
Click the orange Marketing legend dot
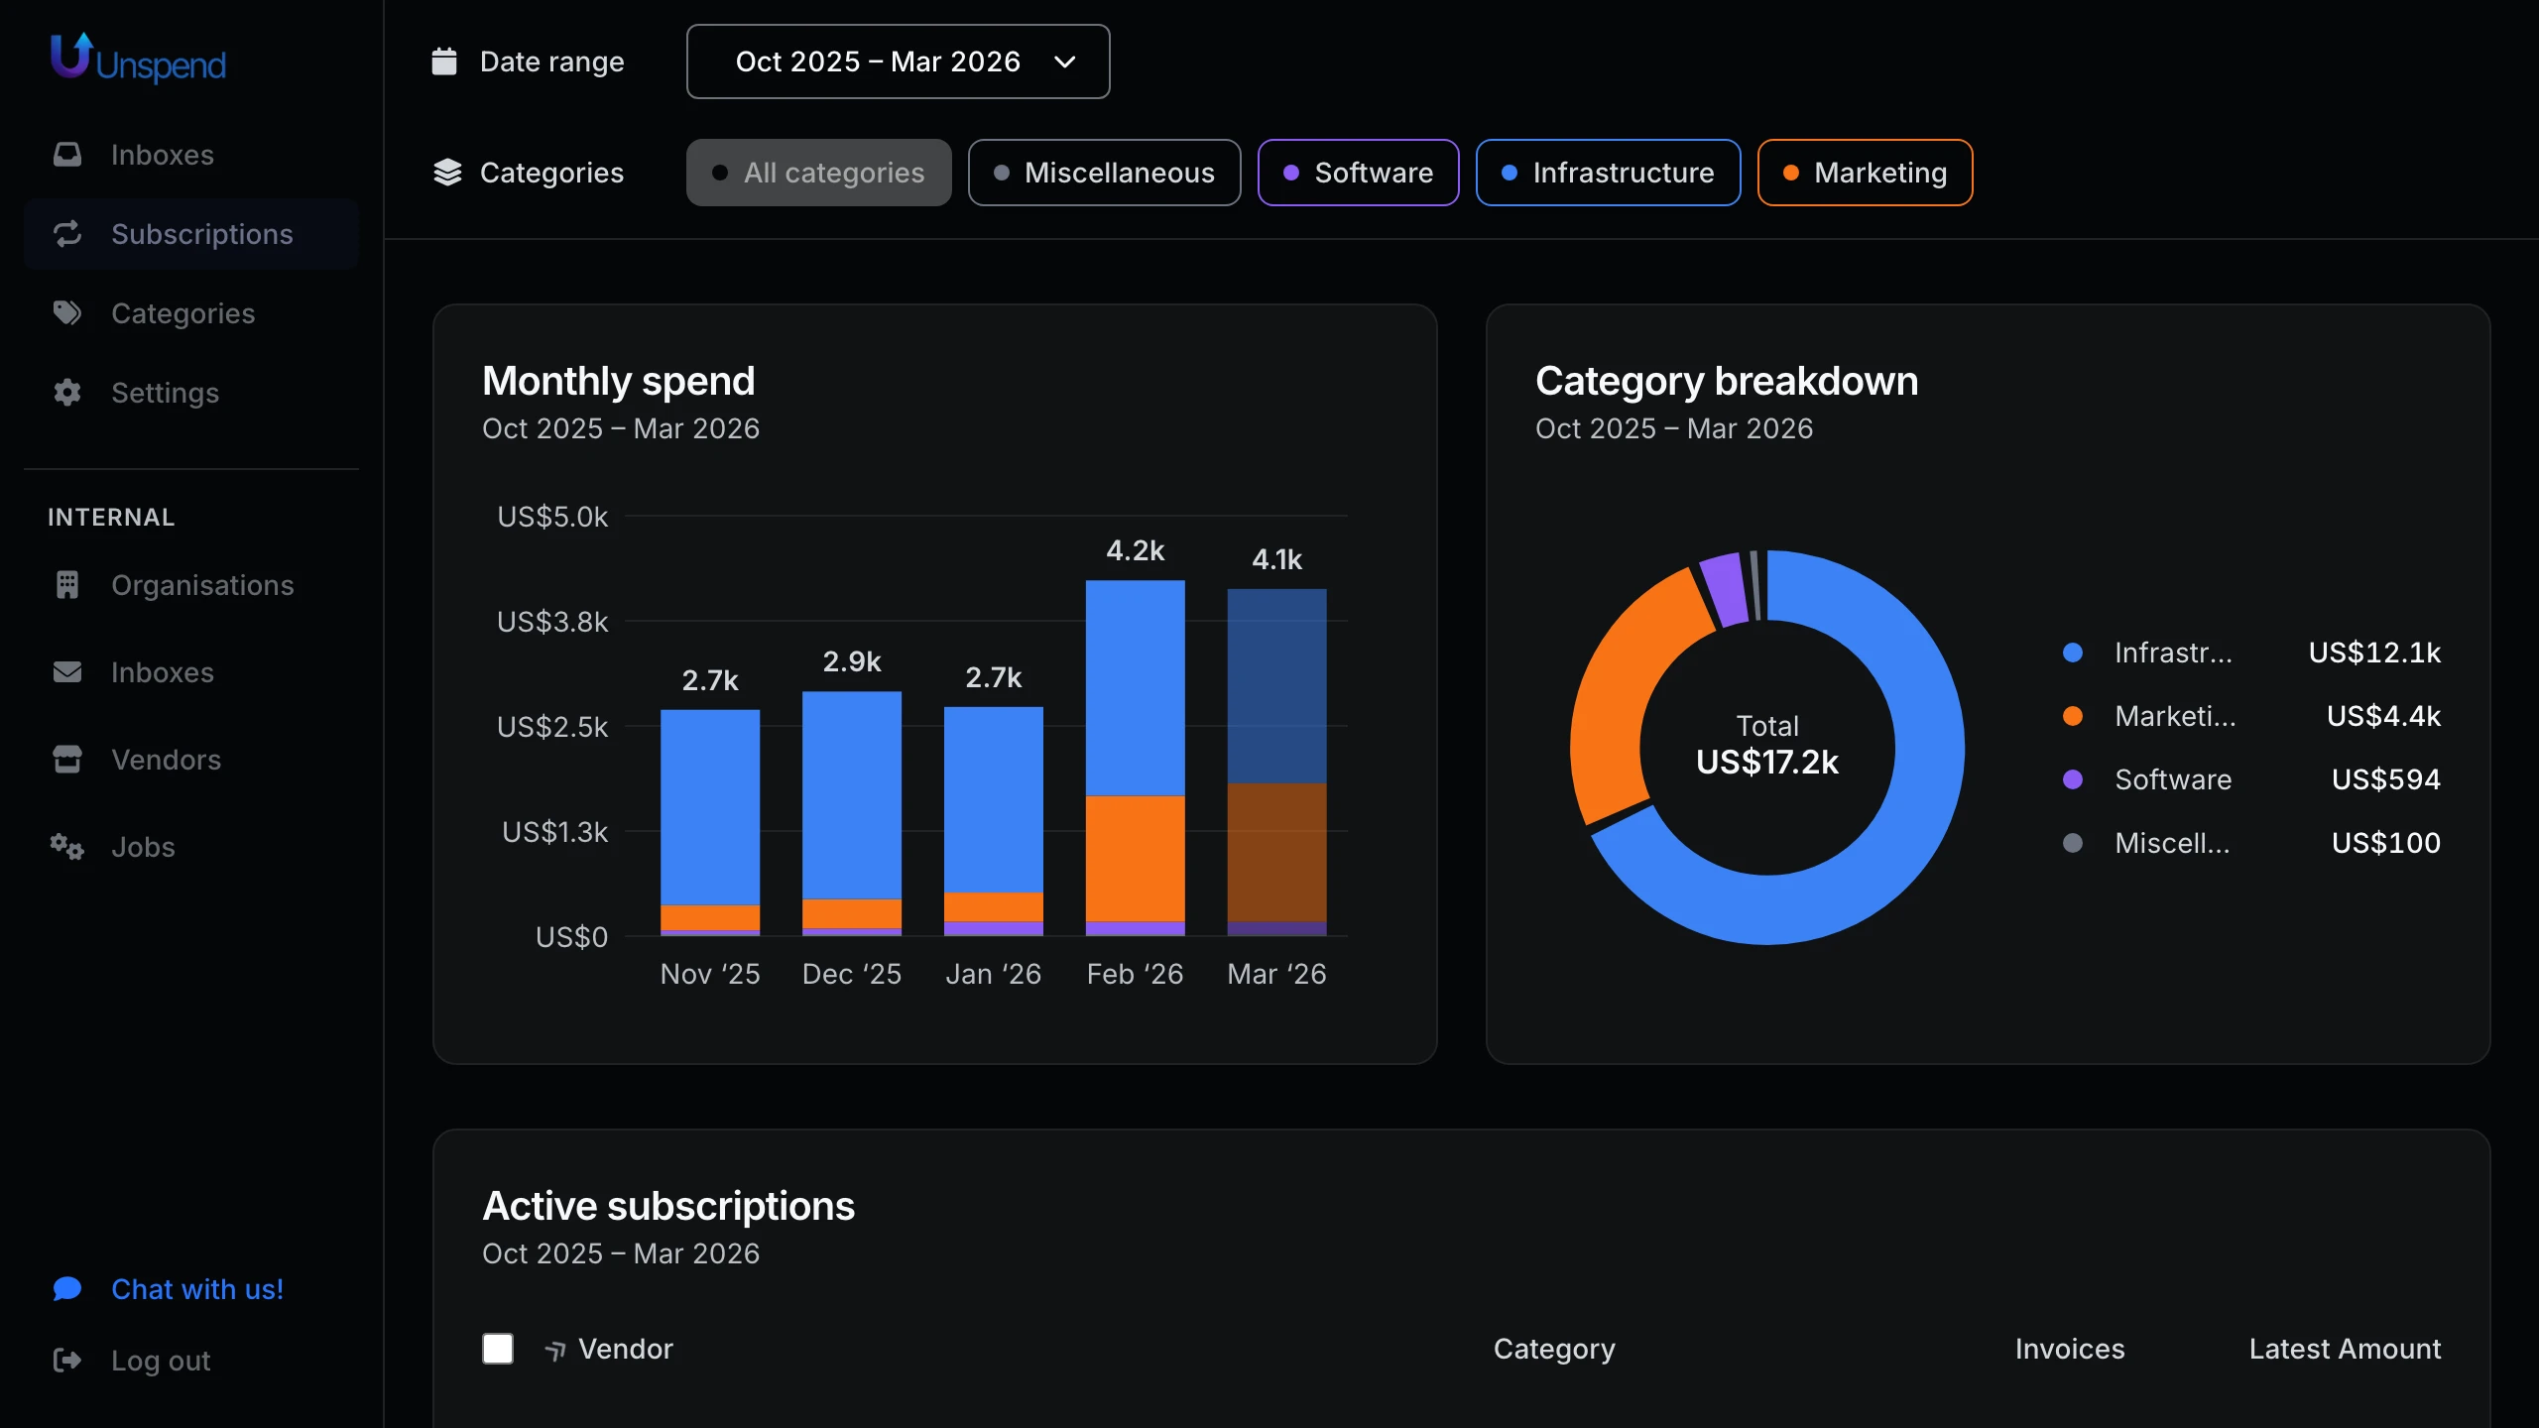pos(2073,716)
